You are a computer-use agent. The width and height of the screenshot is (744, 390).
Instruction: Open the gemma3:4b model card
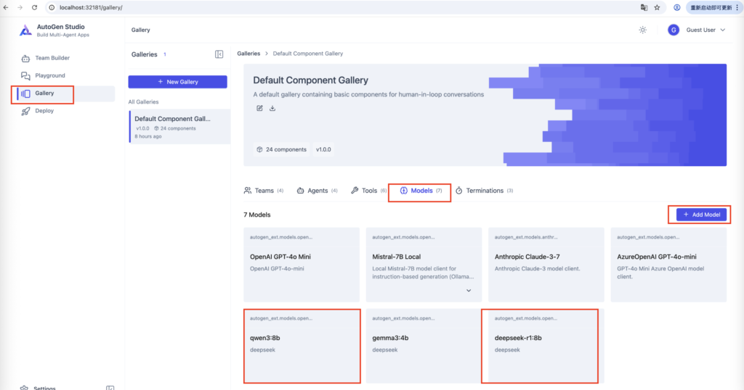(x=424, y=346)
